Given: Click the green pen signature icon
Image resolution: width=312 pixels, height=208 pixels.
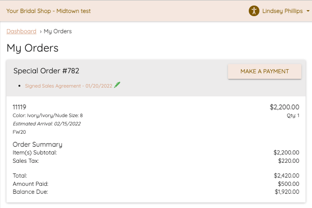Looking at the screenshot, I should click(117, 85).
